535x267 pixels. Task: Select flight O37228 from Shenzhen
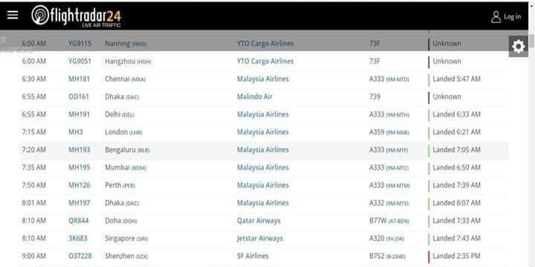point(80,256)
